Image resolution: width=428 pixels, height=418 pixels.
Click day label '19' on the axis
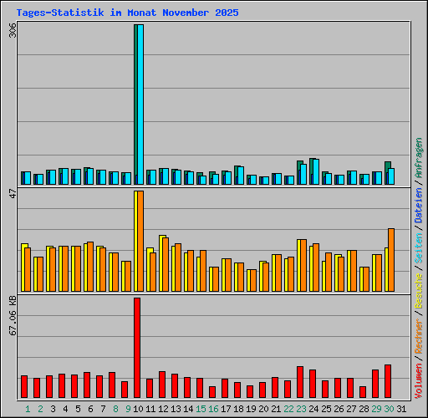251,409
